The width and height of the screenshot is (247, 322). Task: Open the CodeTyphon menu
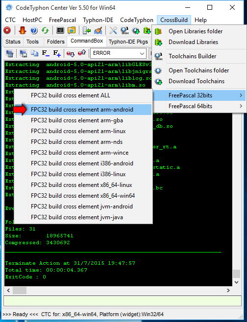tap(137, 20)
